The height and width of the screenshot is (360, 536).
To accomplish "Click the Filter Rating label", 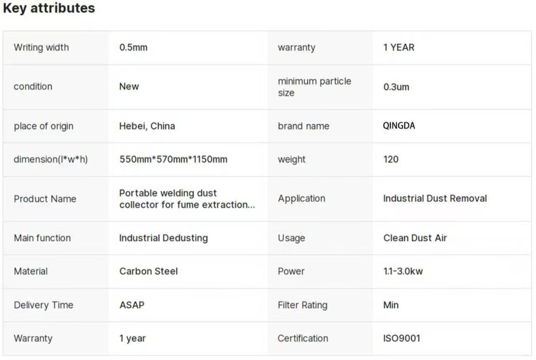I will (x=302, y=305).
